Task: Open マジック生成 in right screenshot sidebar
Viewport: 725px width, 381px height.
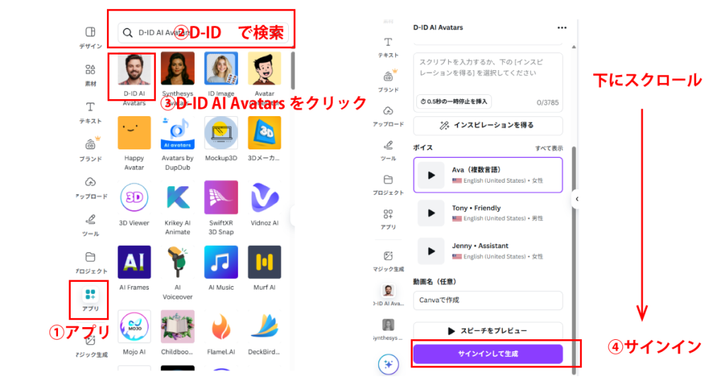Action: coord(388,261)
